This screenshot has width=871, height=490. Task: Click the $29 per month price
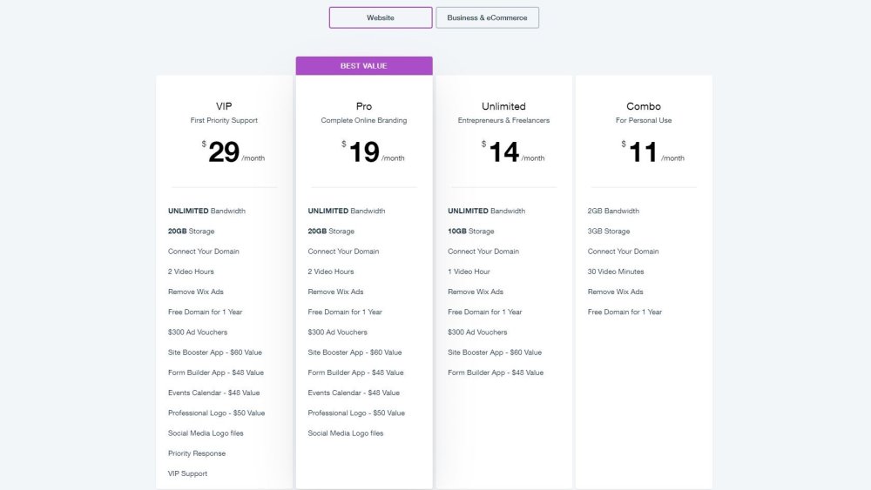pyautogui.click(x=233, y=152)
